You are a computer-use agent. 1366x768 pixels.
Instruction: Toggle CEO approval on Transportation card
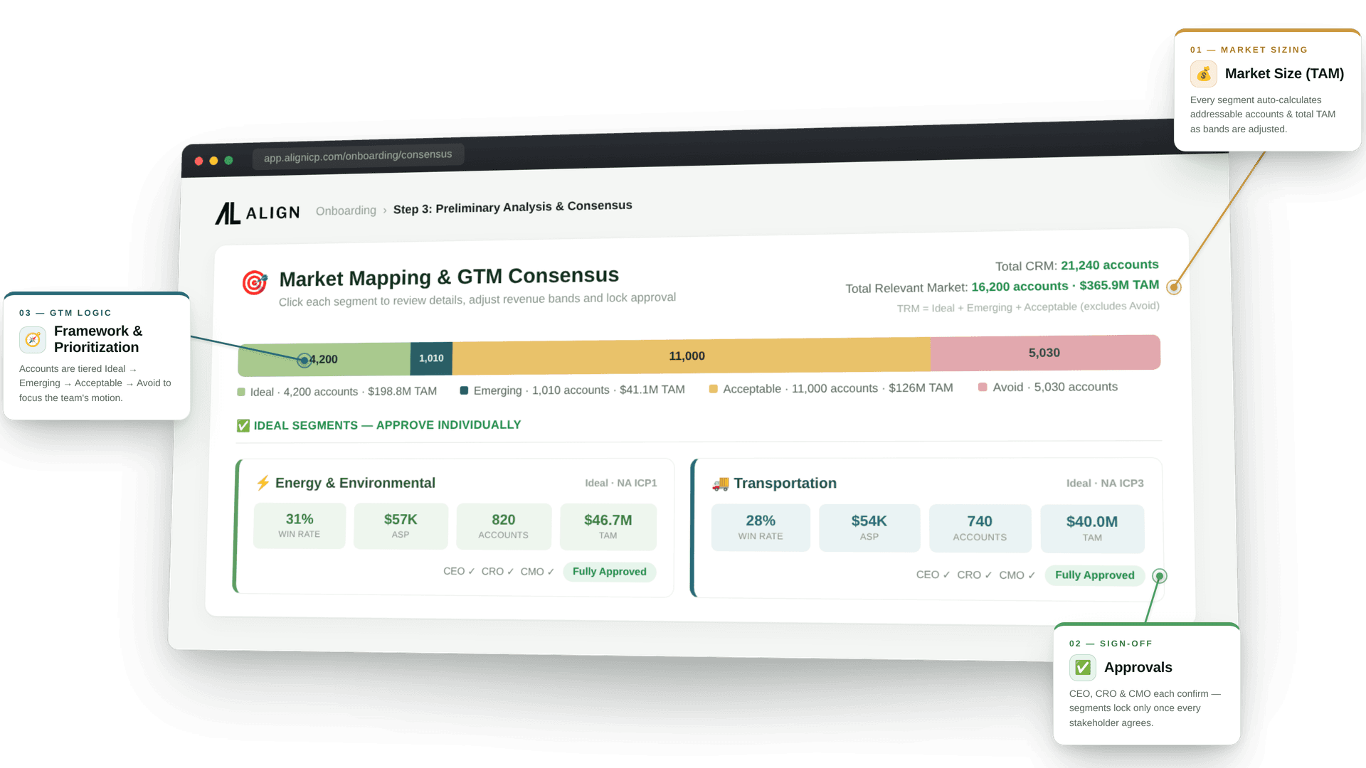coord(933,575)
